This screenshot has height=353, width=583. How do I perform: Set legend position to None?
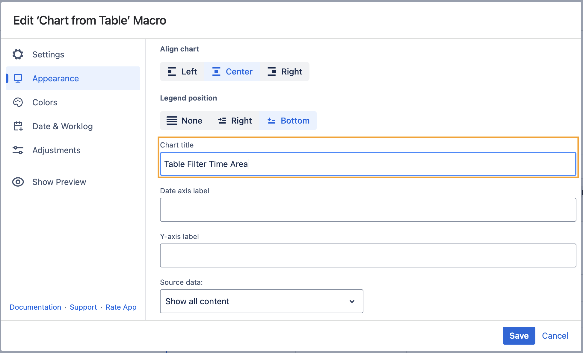pos(185,121)
